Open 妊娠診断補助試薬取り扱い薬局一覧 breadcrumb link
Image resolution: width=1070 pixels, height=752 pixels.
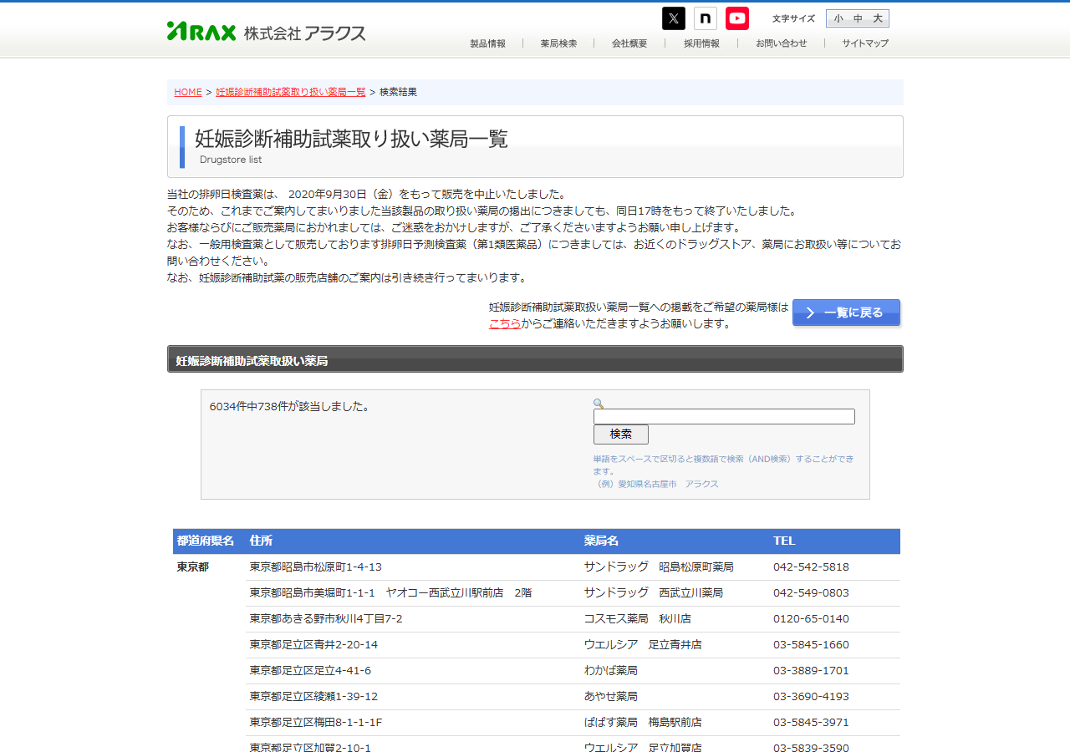[x=291, y=92]
